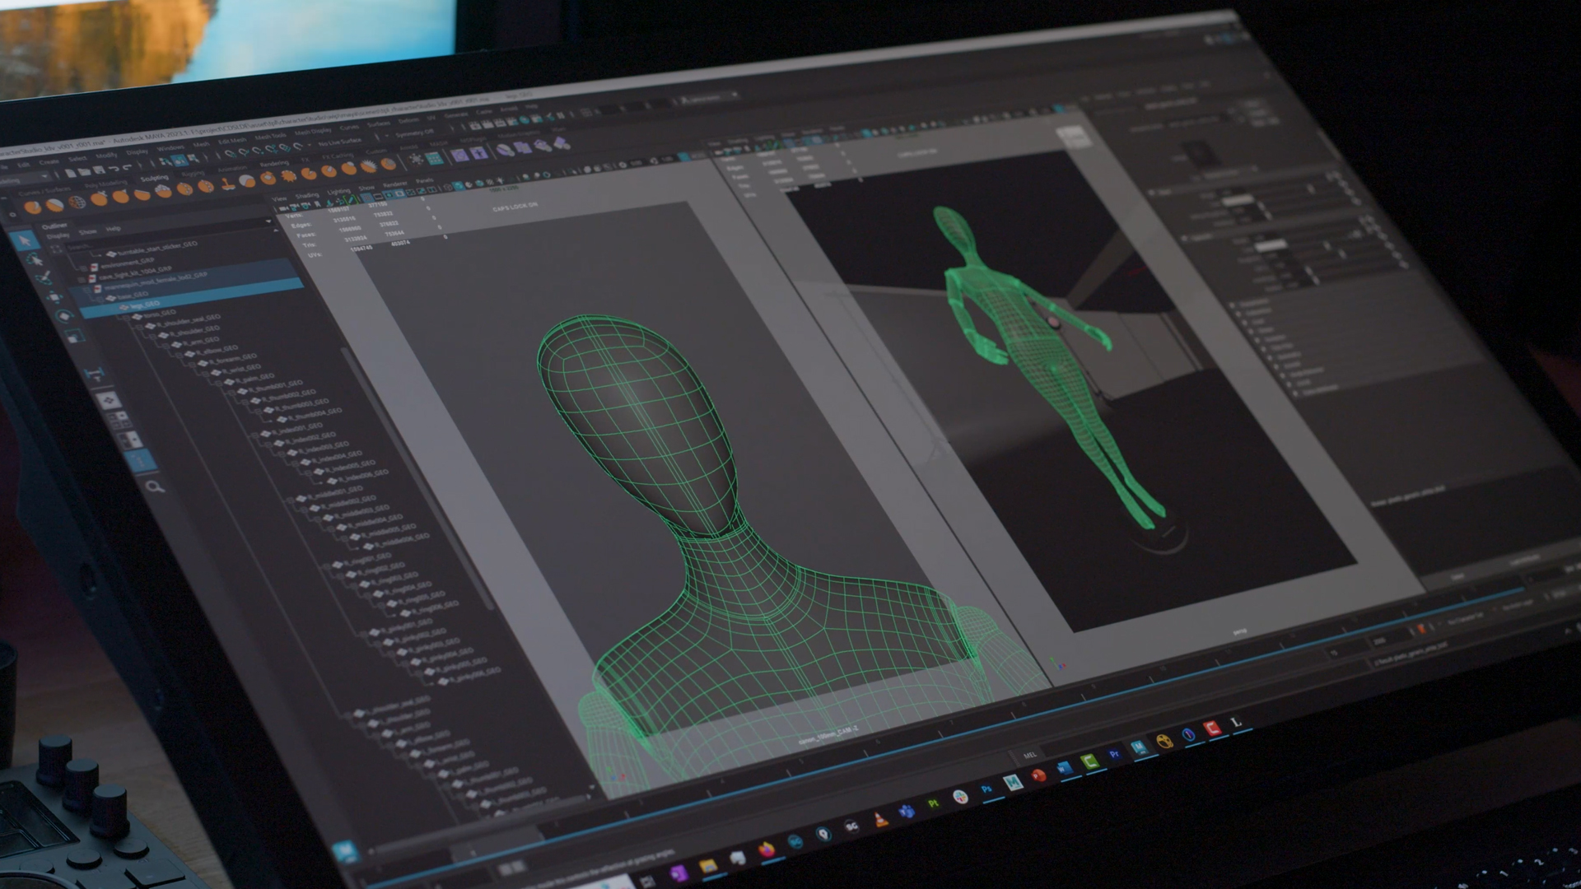Expand the cave_light_kit_1004_GRP group
This screenshot has height=889, width=1581.
[x=82, y=278]
